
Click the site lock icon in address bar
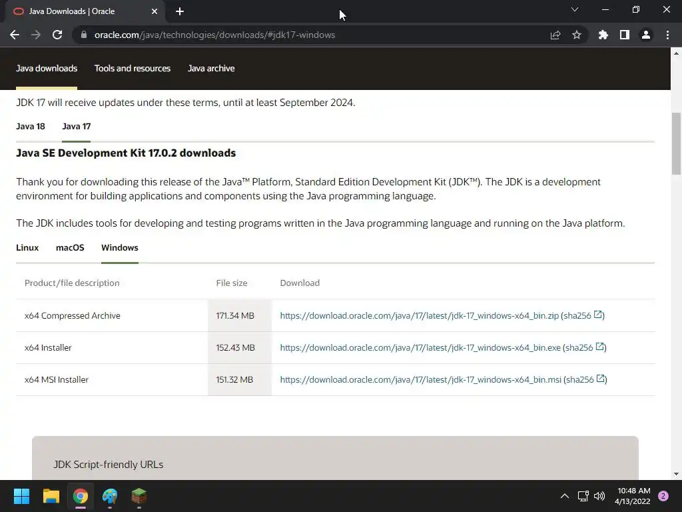(x=84, y=35)
